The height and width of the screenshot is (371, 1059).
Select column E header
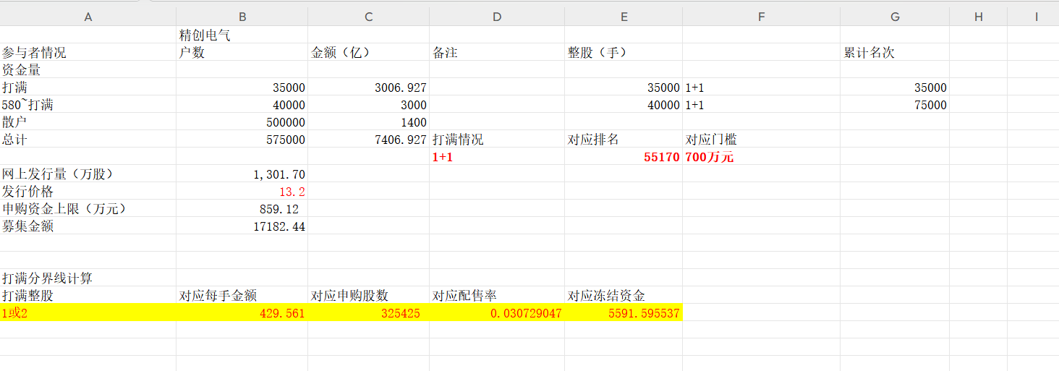click(x=624, y=17)
